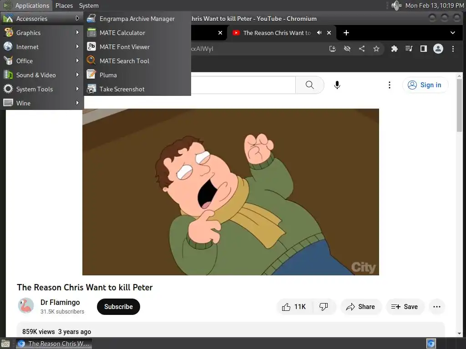The width and height of the screenshot is (466, 349).
Task: Click the Accessories submenu arrow
Action: 77,18
